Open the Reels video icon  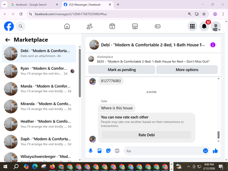tap(112, 26)
